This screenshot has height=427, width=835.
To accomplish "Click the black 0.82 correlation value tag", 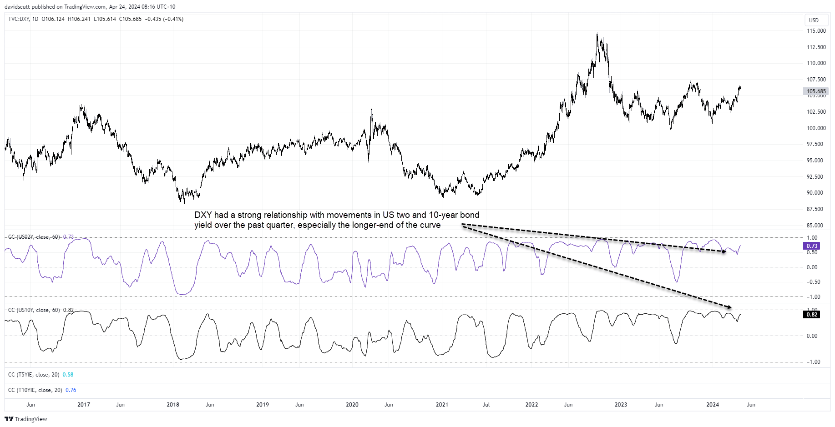I will [812, 314].
